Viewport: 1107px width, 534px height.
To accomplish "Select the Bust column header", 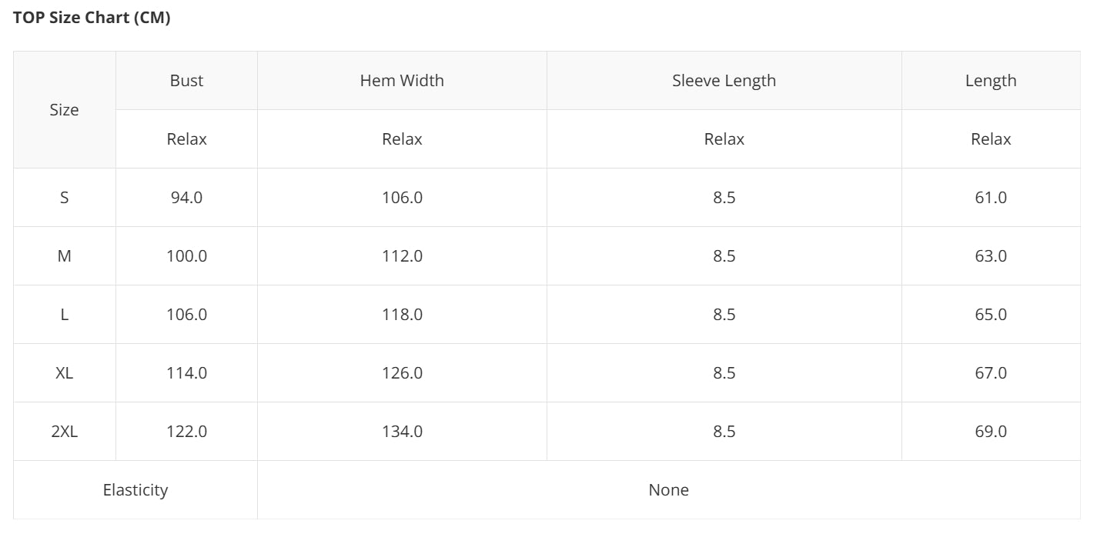I will 187,81.
